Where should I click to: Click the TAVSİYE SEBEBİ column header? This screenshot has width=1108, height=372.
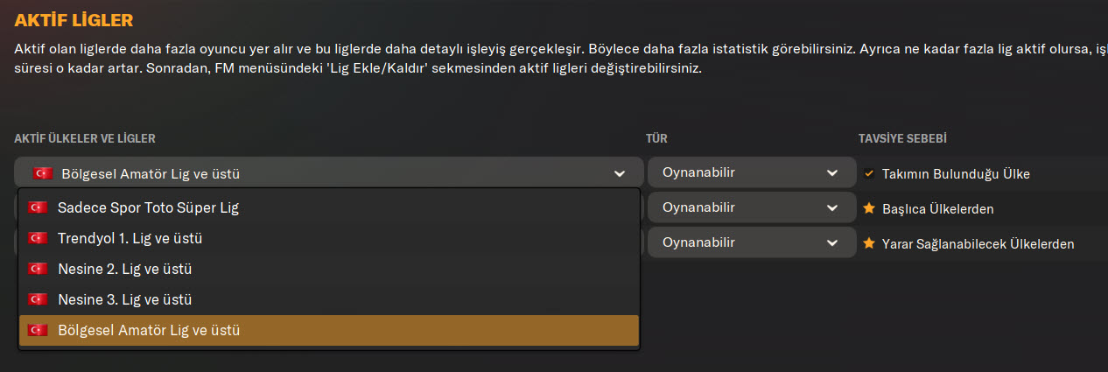[903, 138]
